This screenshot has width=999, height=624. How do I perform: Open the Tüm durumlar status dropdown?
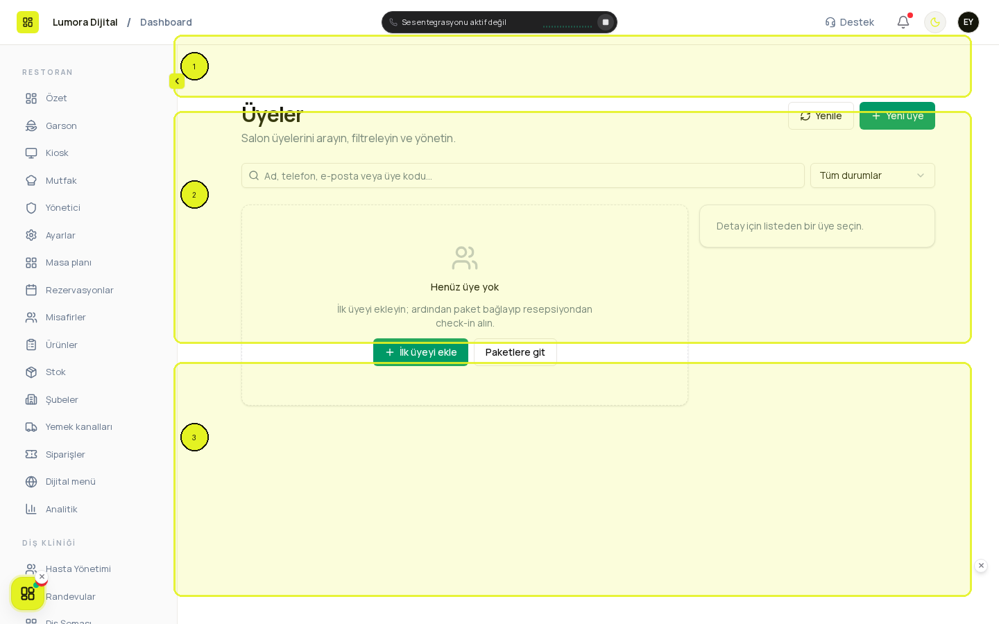tap(873, 175)
